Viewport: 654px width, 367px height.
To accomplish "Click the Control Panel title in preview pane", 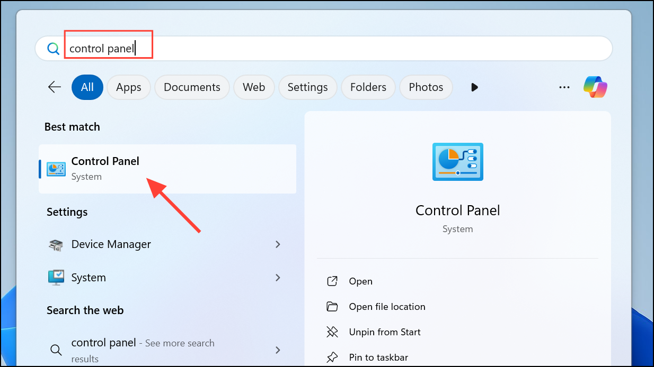I will click(x=458, y=210).
